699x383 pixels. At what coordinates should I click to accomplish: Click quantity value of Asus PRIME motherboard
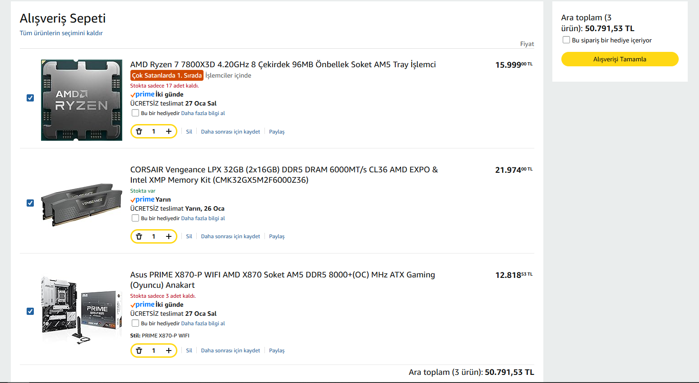(x=154, y=351)
